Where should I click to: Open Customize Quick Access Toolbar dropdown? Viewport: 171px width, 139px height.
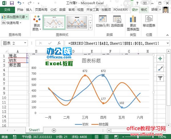[x=38, y=3]
